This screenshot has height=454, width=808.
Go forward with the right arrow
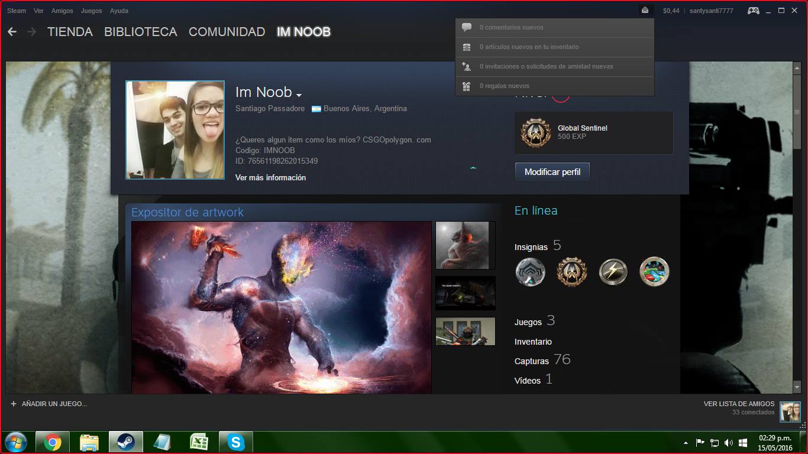(31, 32)
